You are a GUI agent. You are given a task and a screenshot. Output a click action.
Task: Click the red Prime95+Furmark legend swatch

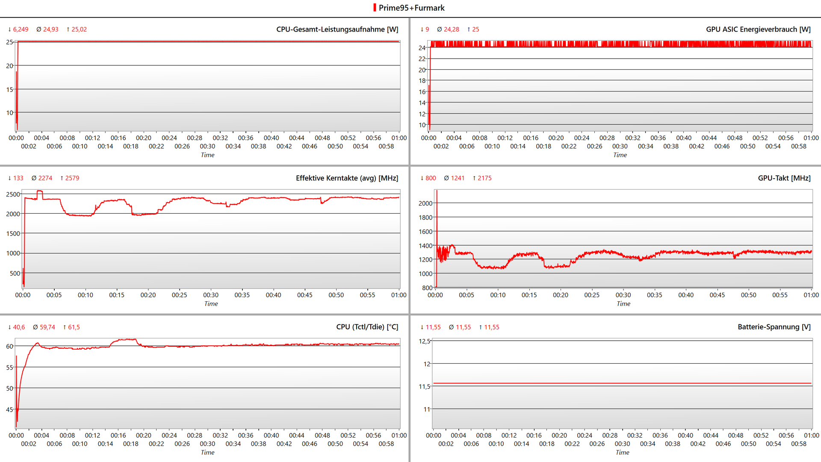pyautogui.click(x=375, y=8)
